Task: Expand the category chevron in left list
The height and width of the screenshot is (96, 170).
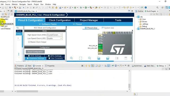Action: click(x=18, y=38)
